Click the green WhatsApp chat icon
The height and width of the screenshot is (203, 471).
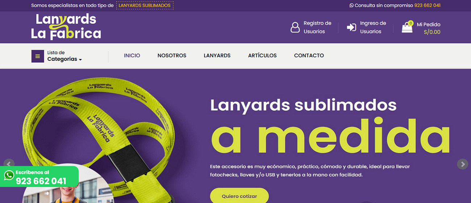(x=9, y=176)
